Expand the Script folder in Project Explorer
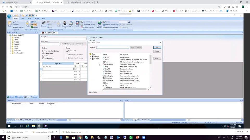250x140 pixels. [11, 48]
